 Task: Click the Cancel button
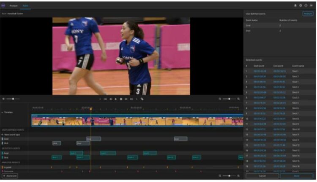[262, 175]
